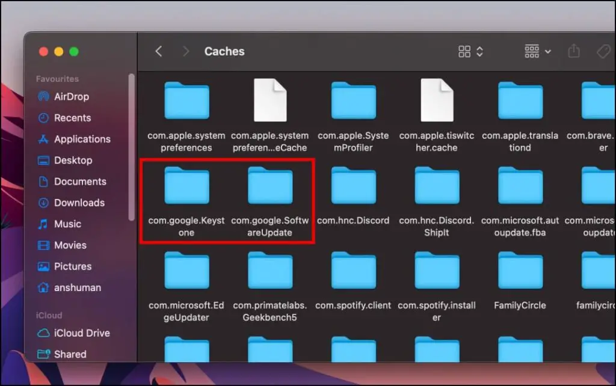This screenshot has height=386, width=616.
Task: Open the anshuman home folder
Action: [x=70, y=287]
